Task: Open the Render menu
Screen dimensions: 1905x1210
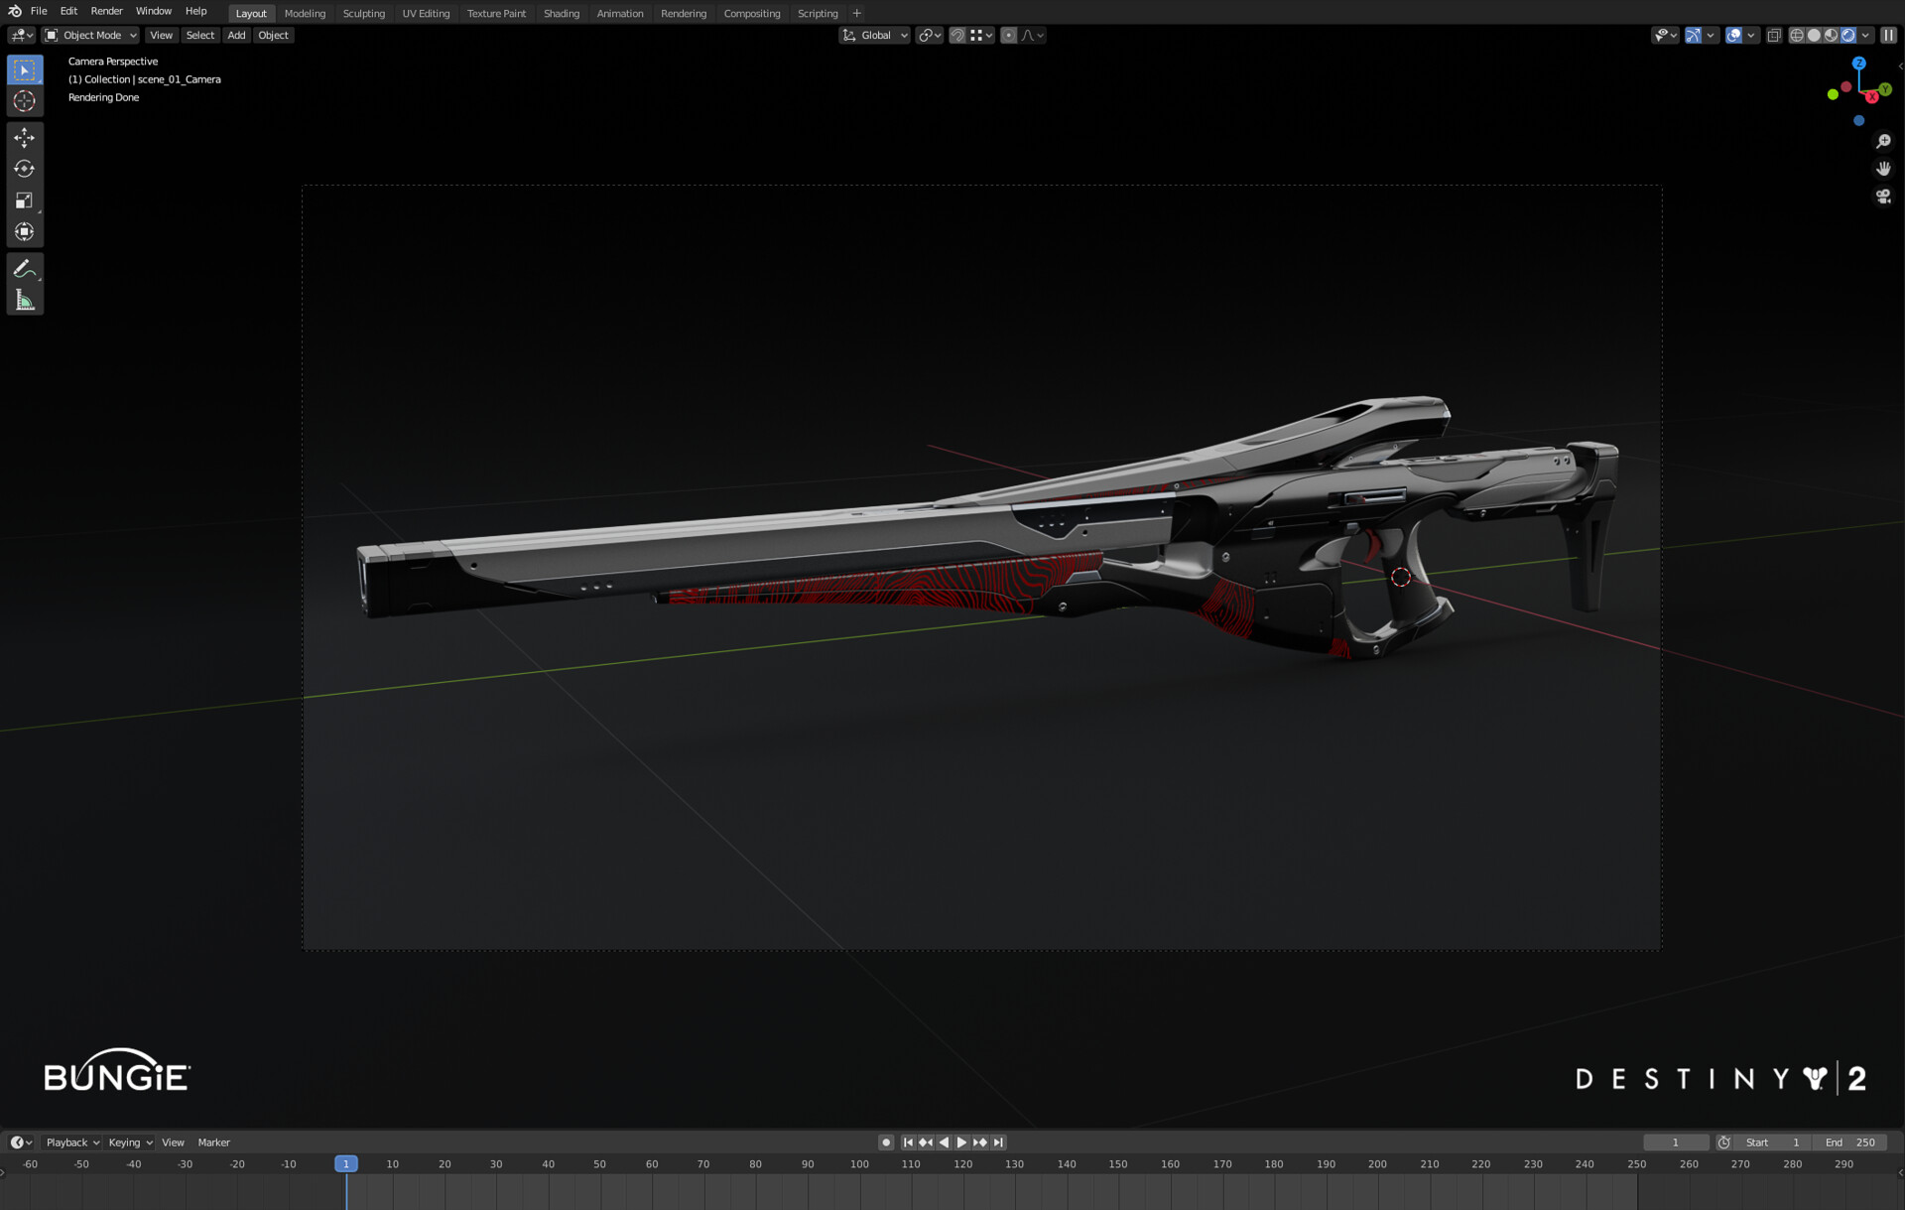Action: [x=106, y=11]
